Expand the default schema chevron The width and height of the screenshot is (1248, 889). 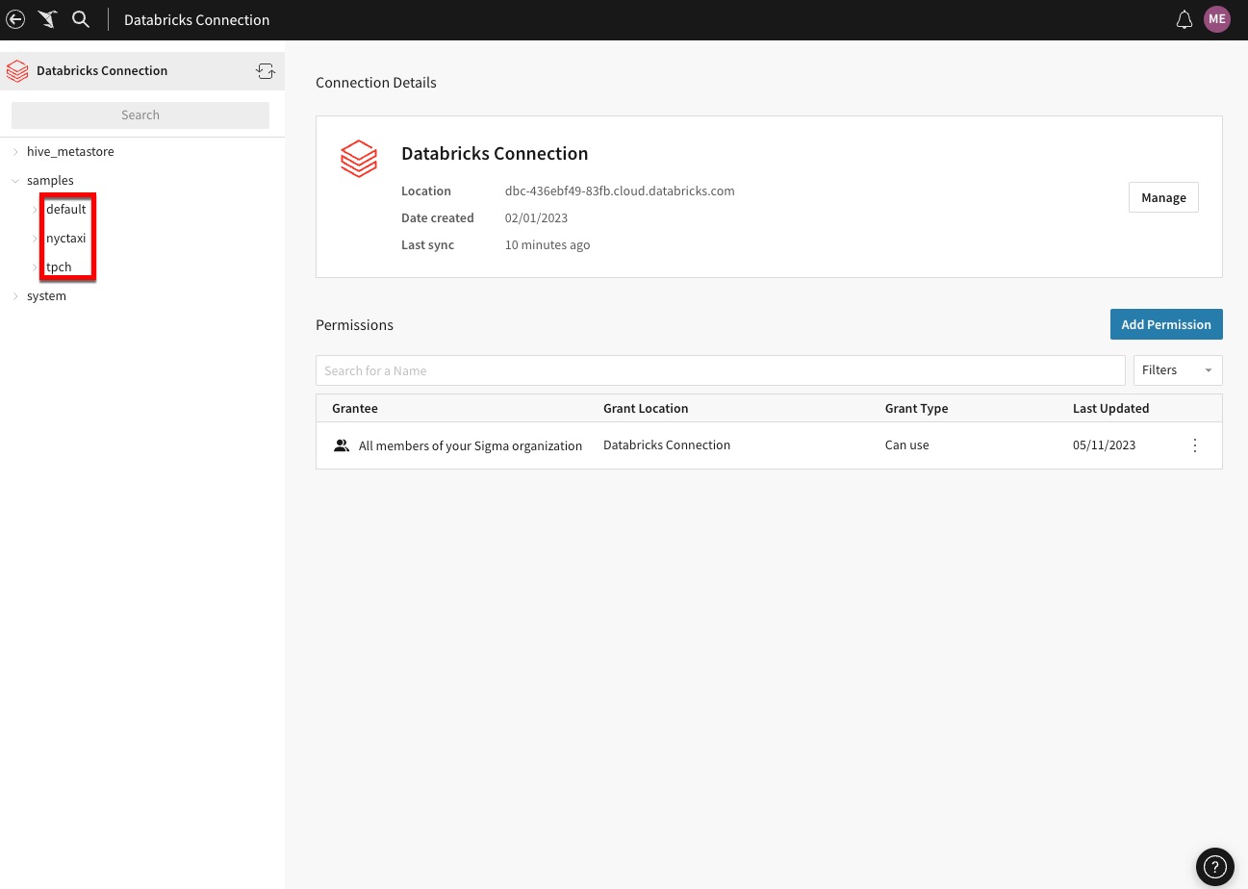pos(36,210)
